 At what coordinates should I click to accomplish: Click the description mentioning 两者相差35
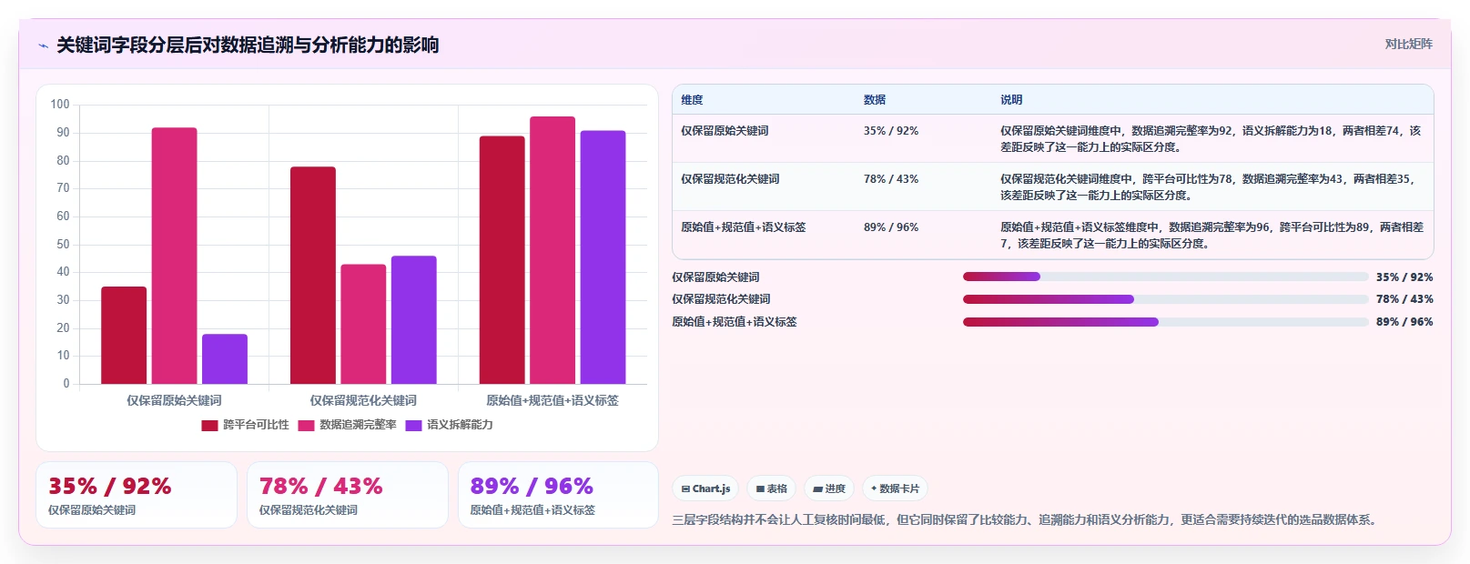click(1211, 187)
